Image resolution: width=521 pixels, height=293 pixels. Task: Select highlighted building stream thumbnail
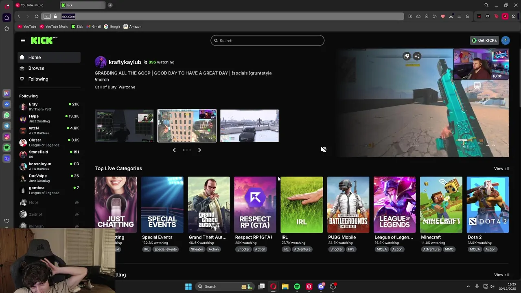[x=187, y=126]
